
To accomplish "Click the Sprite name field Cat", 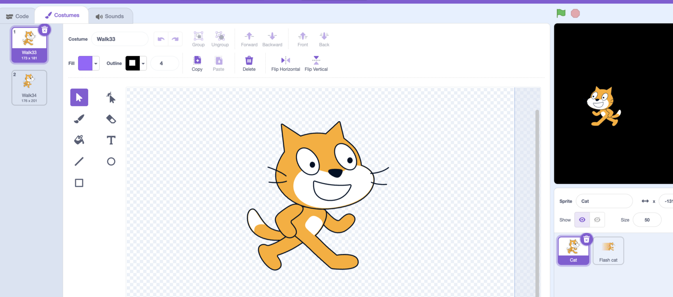I will click(604, 201).
